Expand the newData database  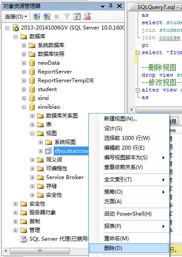click(x=24, y=63)
